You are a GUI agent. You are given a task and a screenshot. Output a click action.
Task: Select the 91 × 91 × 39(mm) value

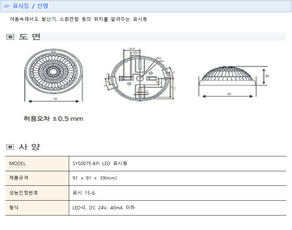[95, 178]
